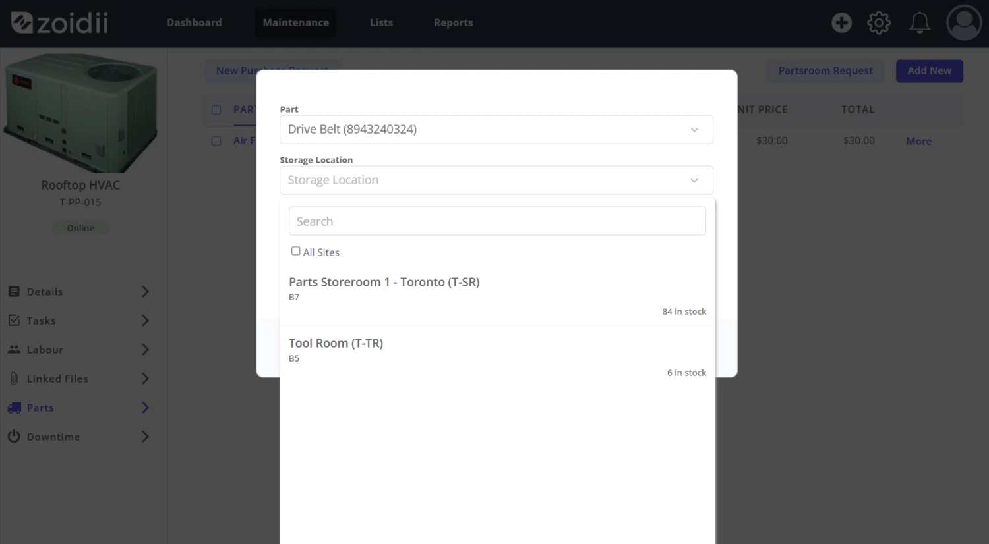Screen dimensions: 989x544
Task: Click the Rooftop HVAC asset image
Action: pos(80,112)
